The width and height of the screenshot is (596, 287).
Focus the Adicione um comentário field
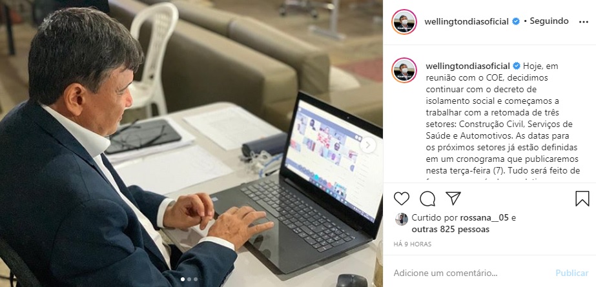tap(471, 273)
